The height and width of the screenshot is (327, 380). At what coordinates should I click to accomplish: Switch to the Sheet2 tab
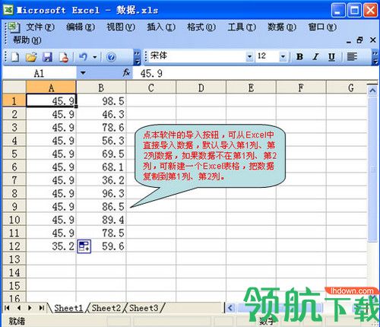click(106, 308)
